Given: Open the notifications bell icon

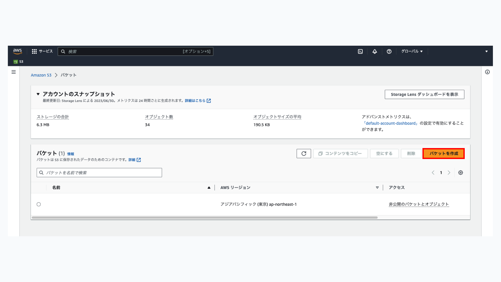Looking at the screenshot, I should [x=375, y=51].
